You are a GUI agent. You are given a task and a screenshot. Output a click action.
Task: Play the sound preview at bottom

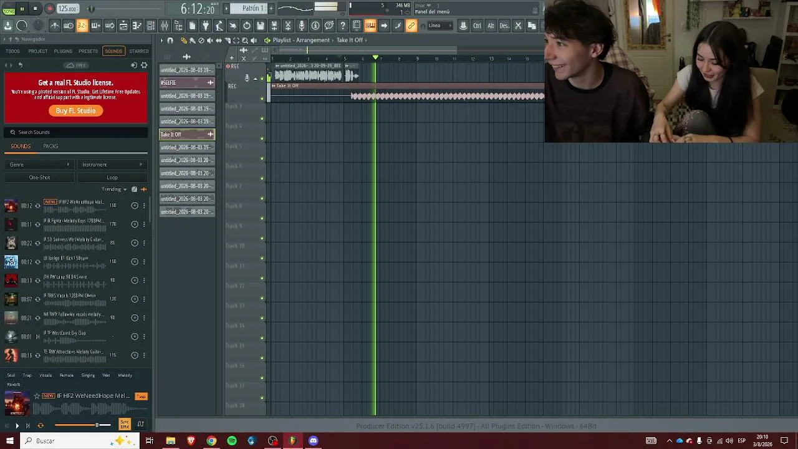17,425
